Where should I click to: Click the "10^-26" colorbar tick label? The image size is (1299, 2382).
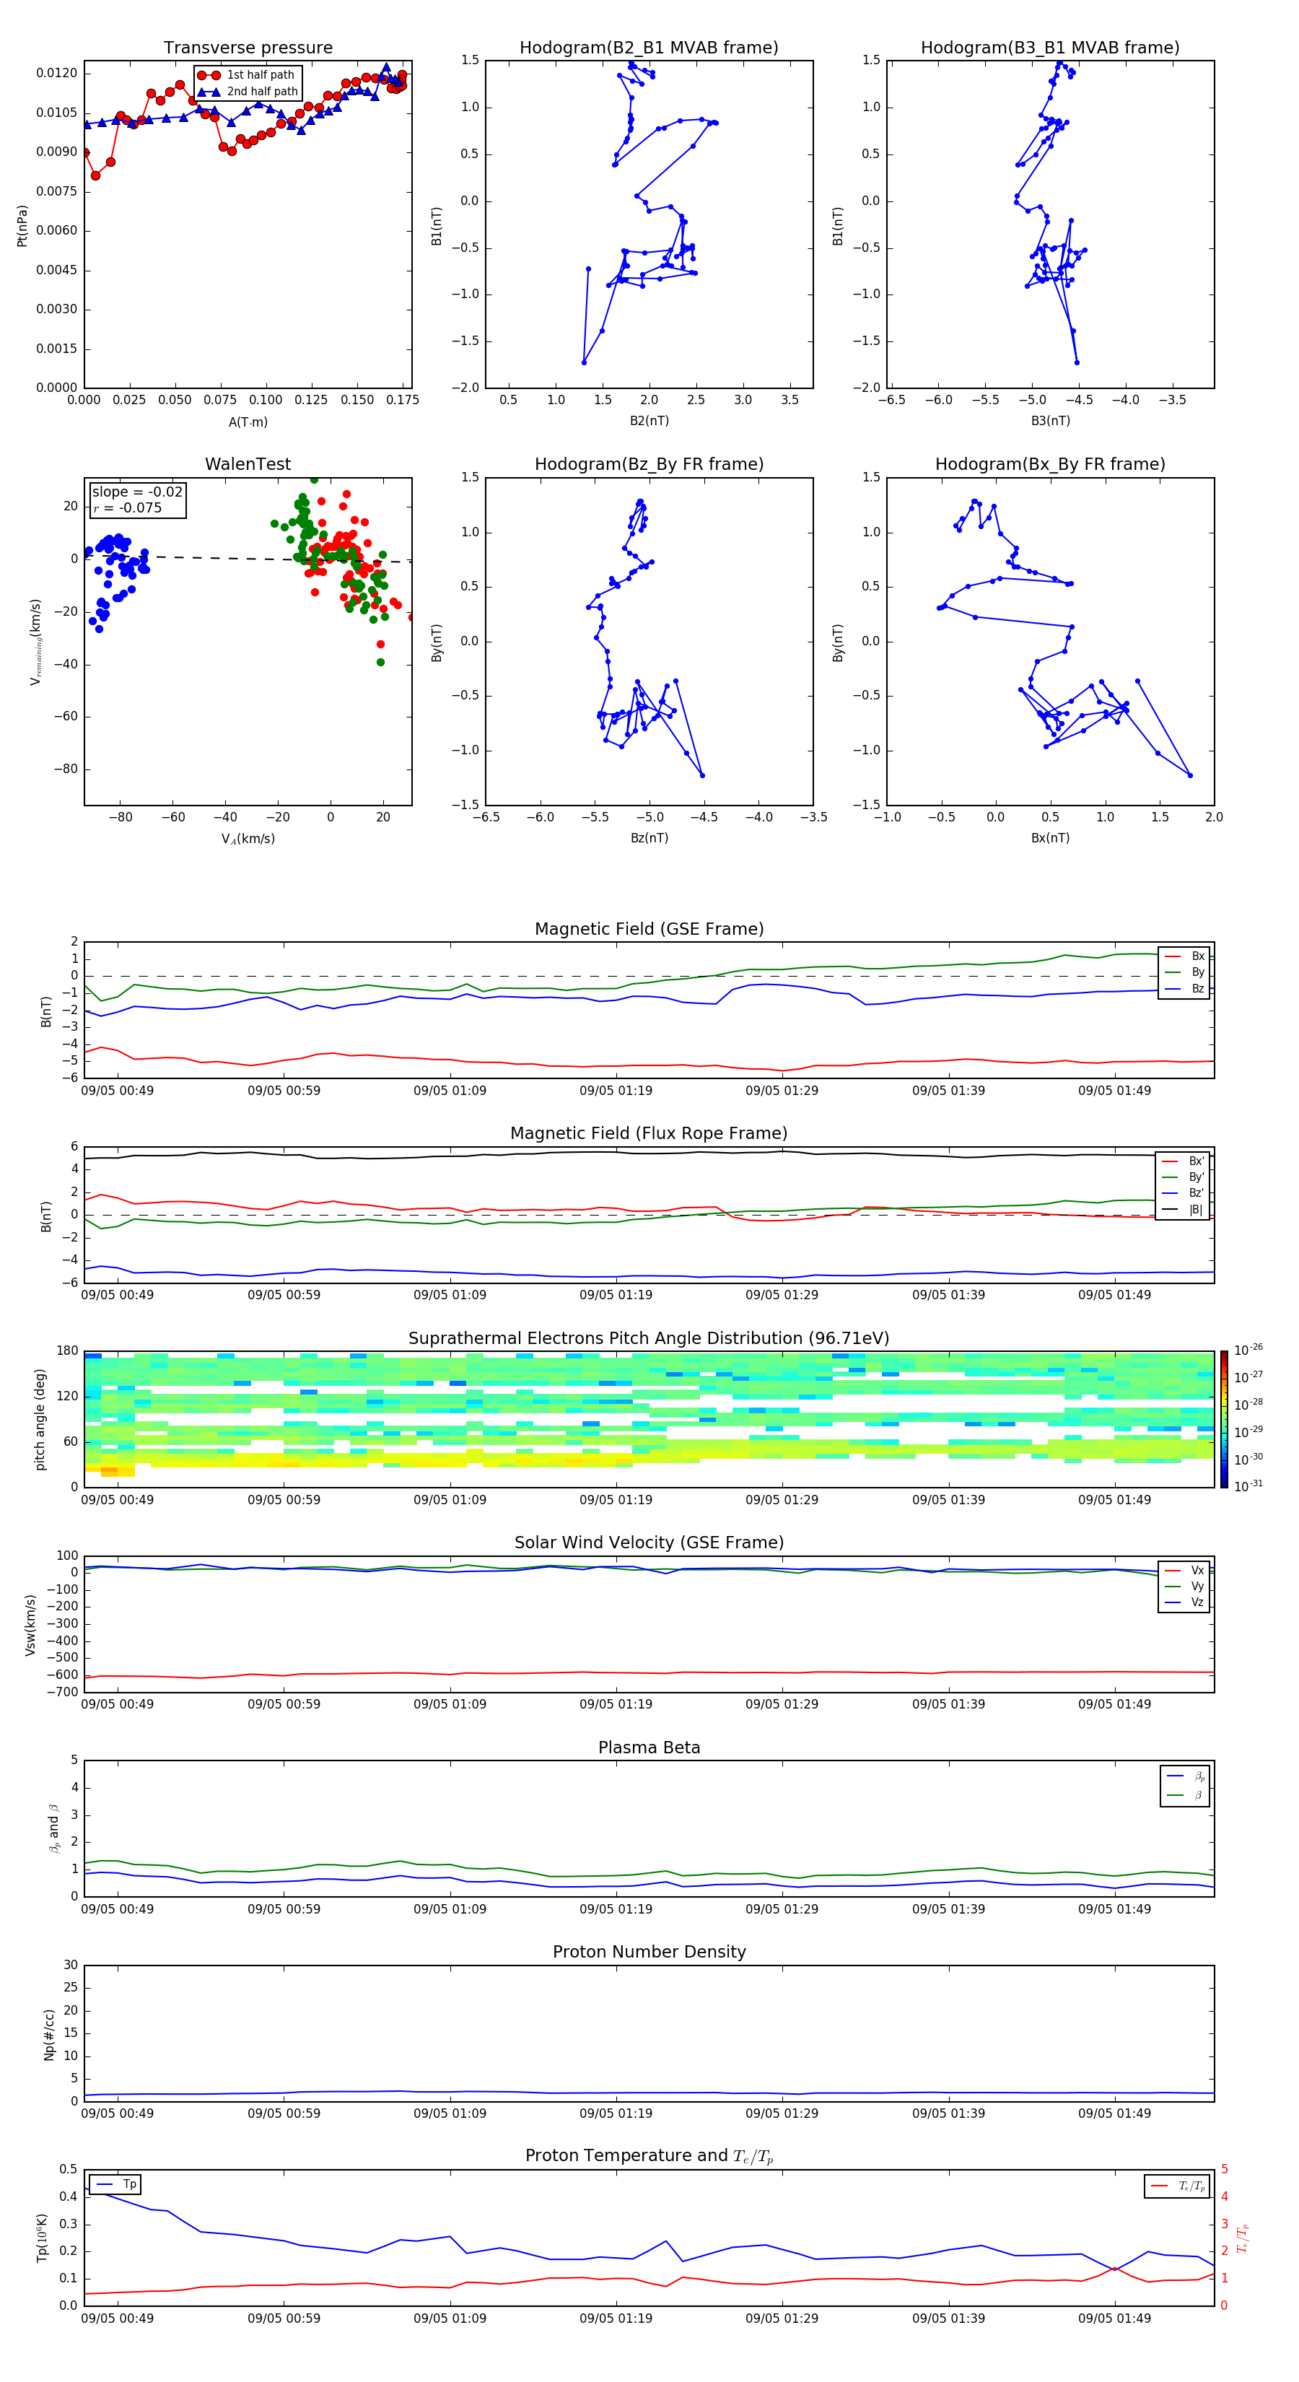(1248, 1350)
